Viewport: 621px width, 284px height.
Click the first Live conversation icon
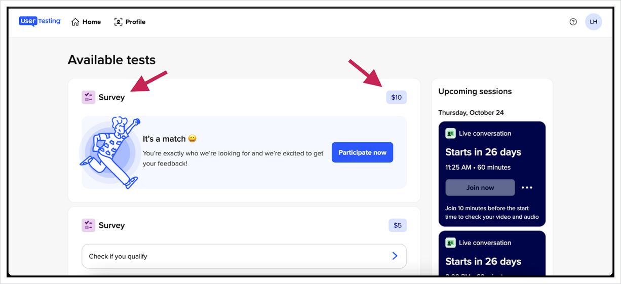[450, 134]
